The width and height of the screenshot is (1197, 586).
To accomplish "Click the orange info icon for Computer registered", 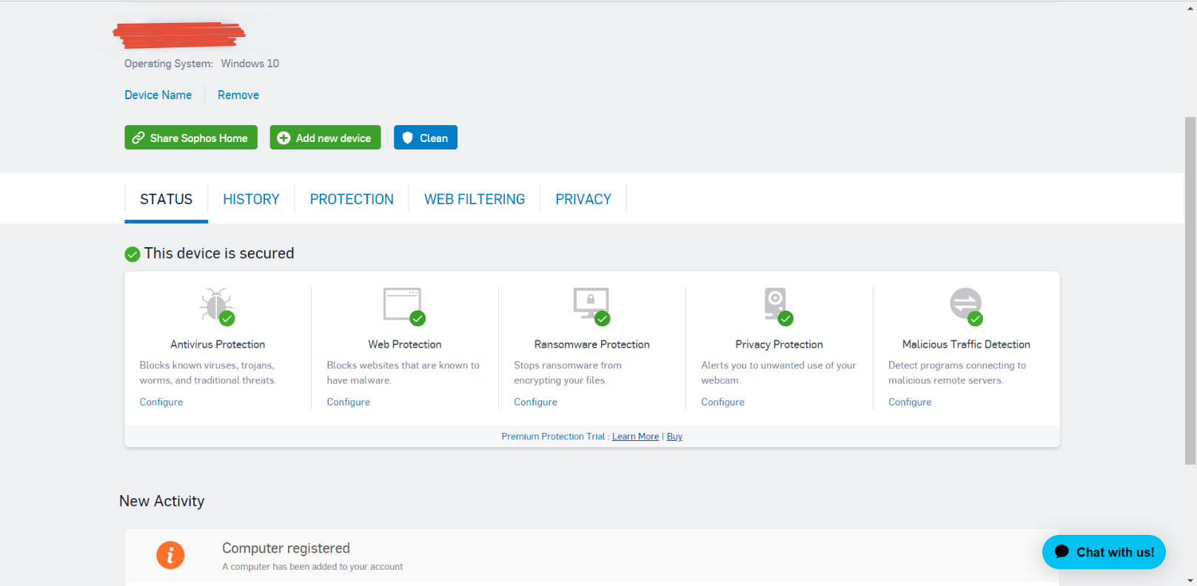I will (170, 555).
